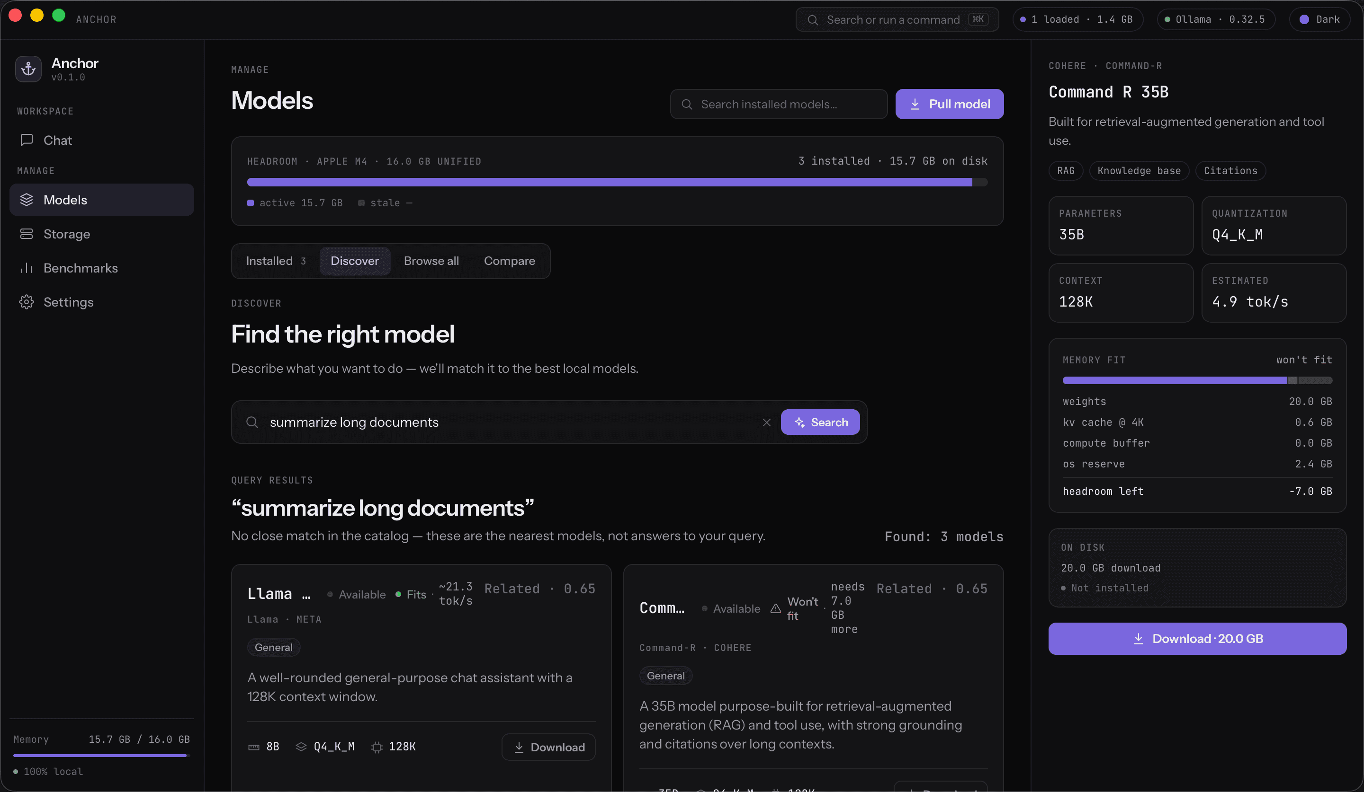Click the Pull model button
The width and height of the screenshot is (1364, 792).
click(x=949, y=104)
